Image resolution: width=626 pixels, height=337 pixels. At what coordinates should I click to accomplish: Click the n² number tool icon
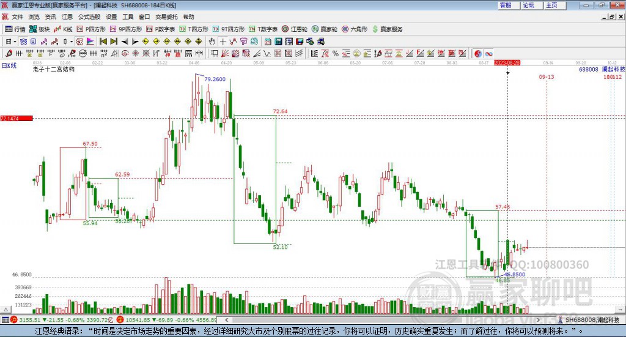[x=104, y=53]
